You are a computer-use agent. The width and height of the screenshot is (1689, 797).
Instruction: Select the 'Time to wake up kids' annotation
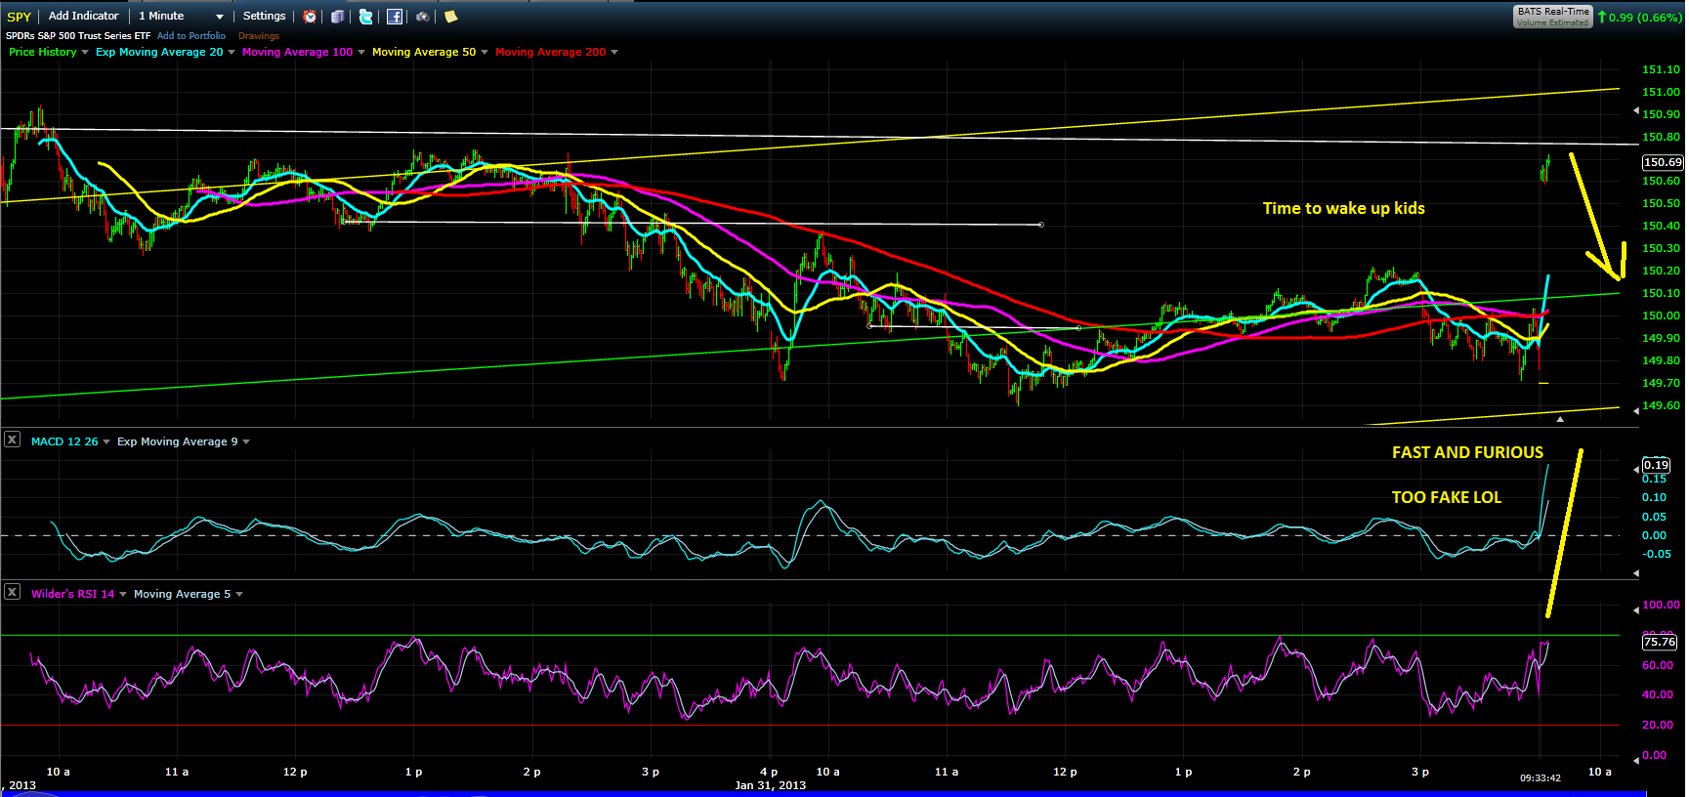coord(1343,208)
